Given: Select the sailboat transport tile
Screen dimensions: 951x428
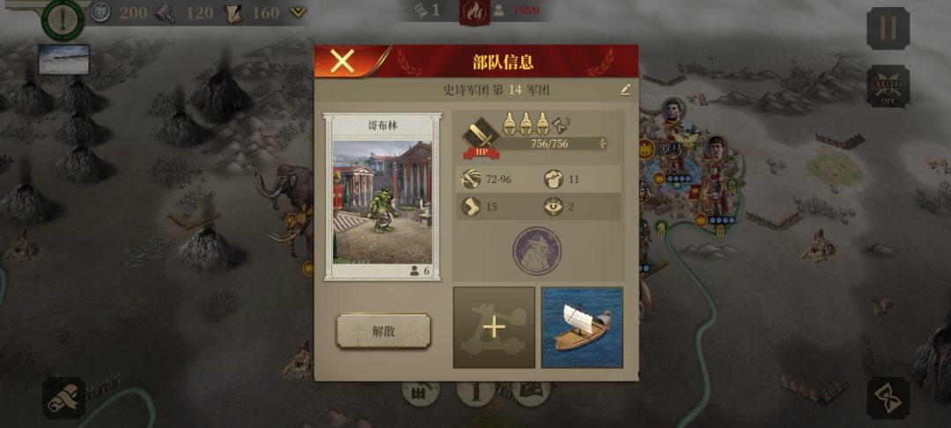Looking at the screenshot, I should 582,328.
